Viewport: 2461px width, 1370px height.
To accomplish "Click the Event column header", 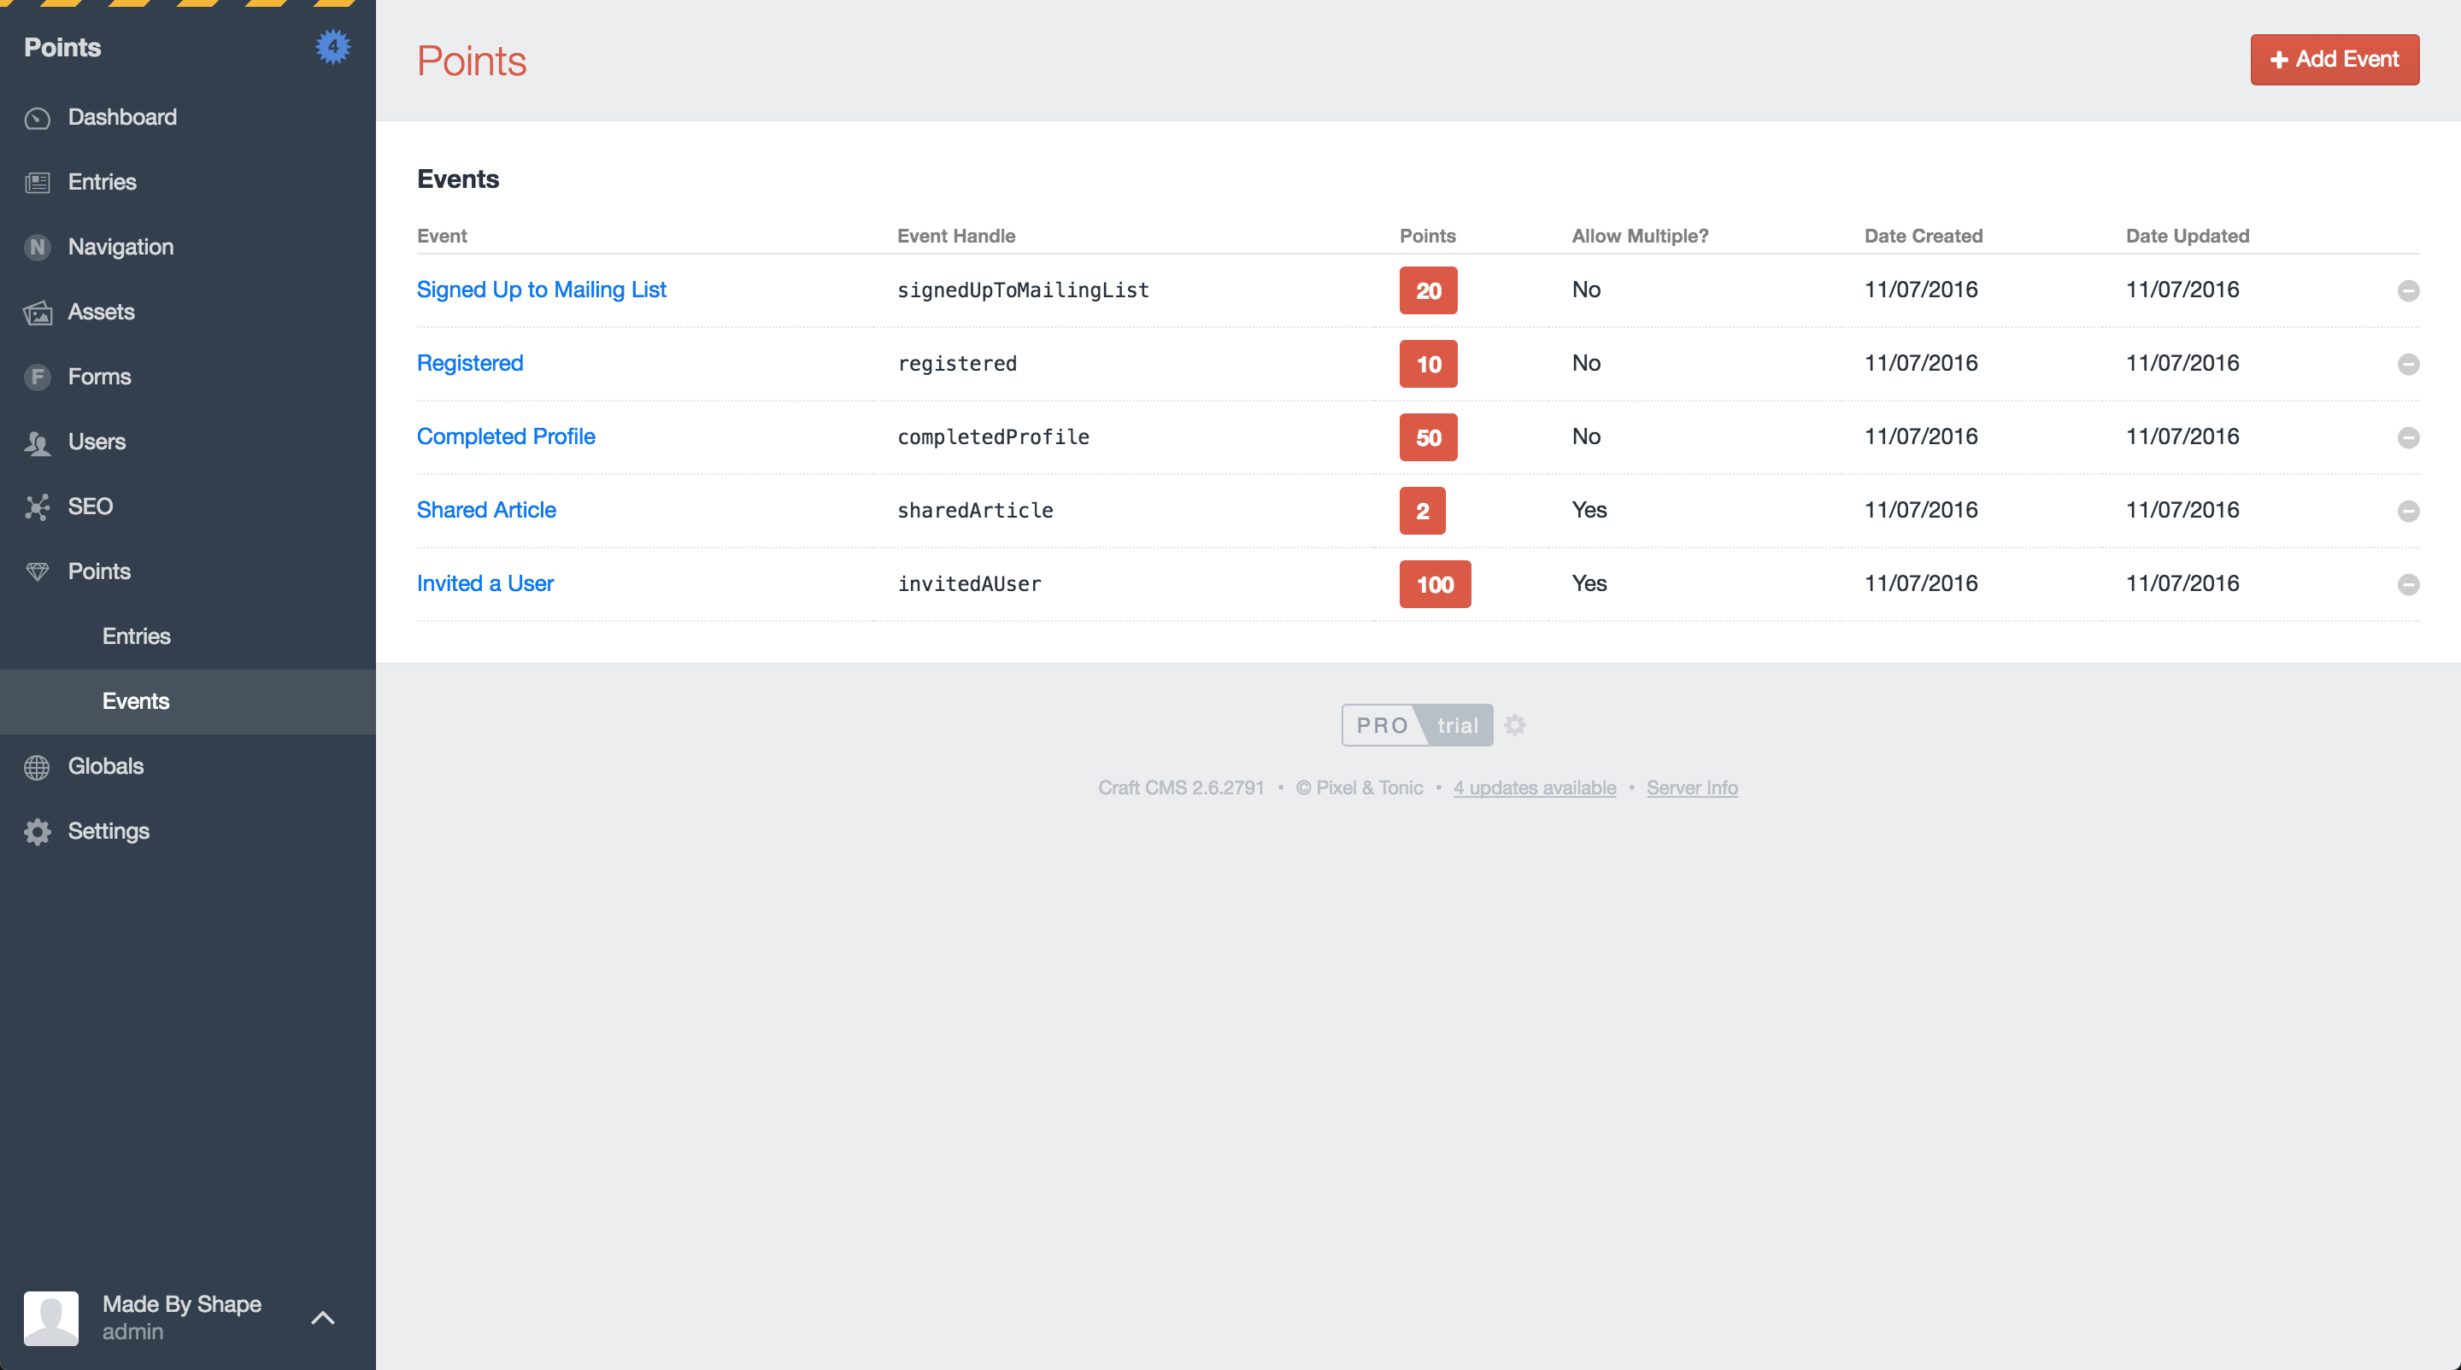I will (443, 236).
